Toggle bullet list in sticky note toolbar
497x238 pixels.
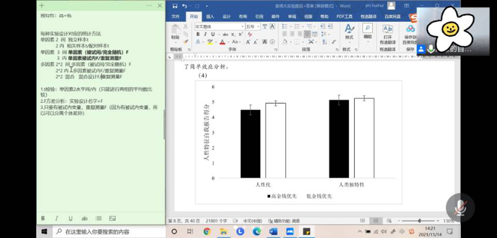point(98,218)
